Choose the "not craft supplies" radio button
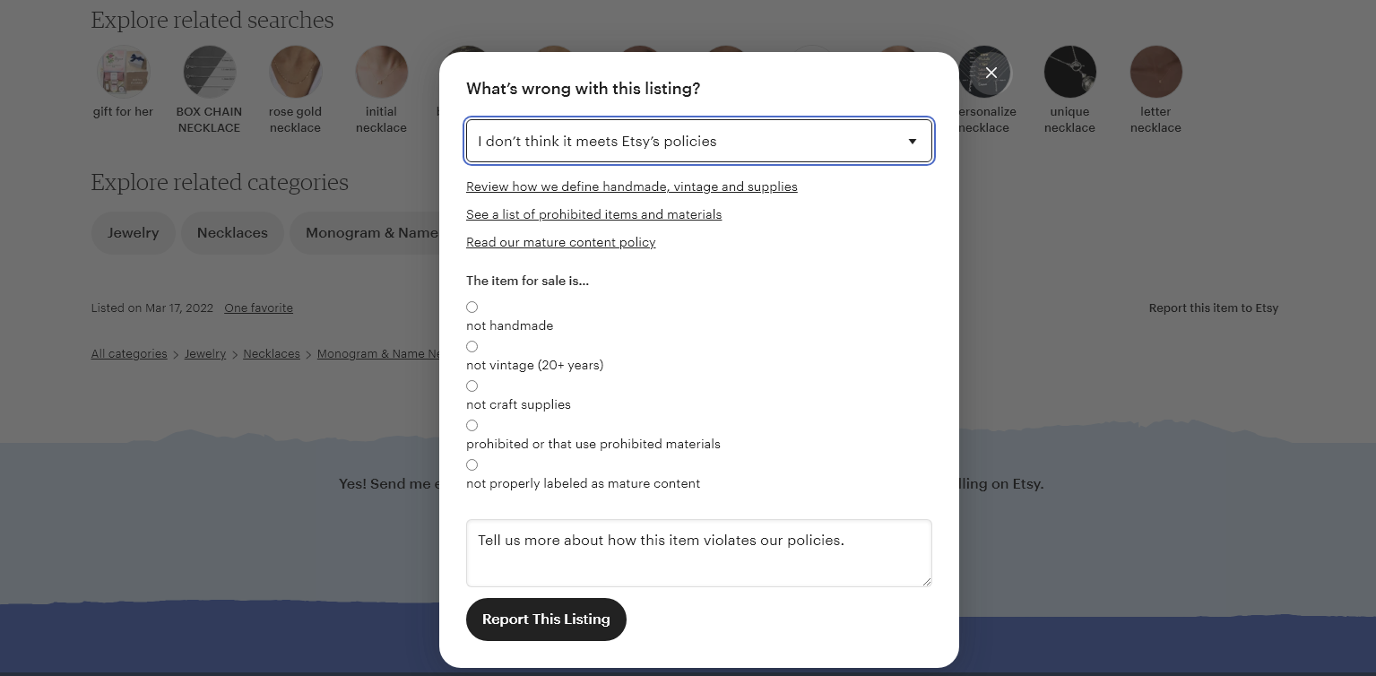Viewport: 1376px width, 676px height. pyautogui.click(x=472, y=386)
